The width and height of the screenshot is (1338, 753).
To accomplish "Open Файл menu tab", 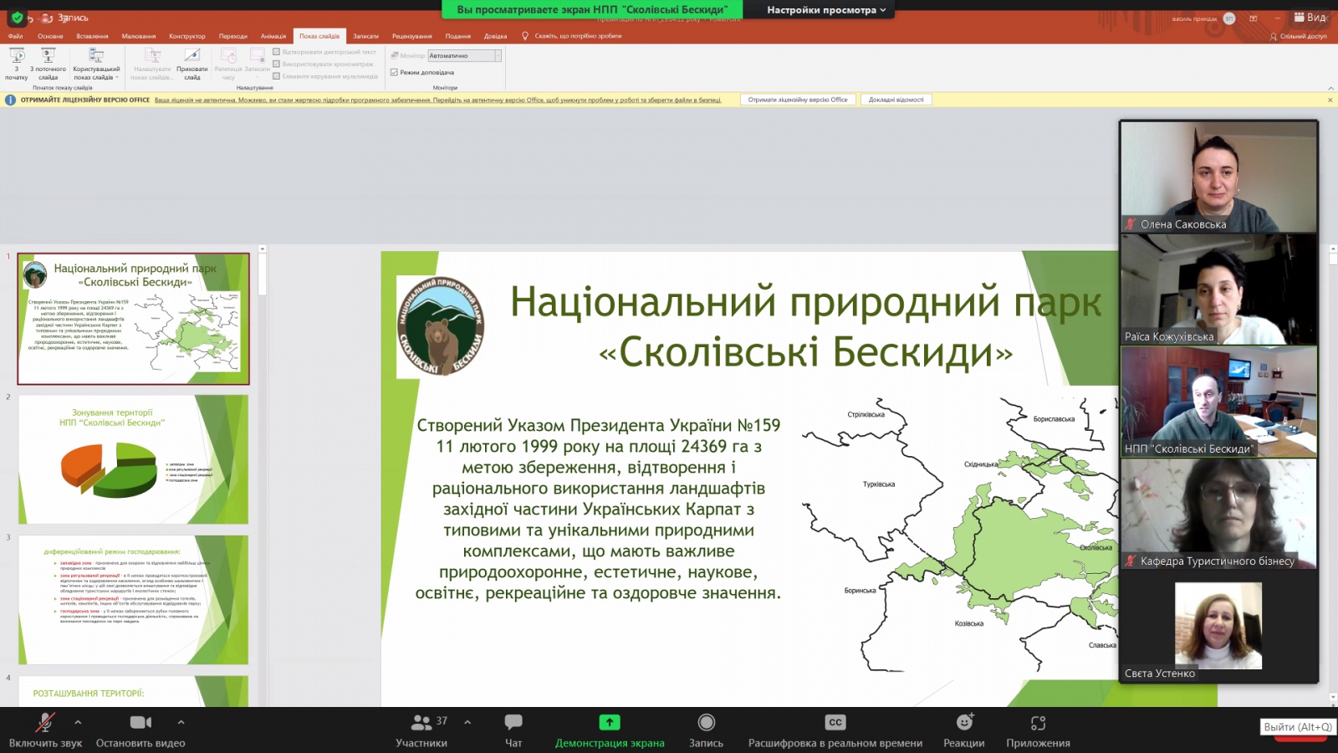I will tap(16, 36).
